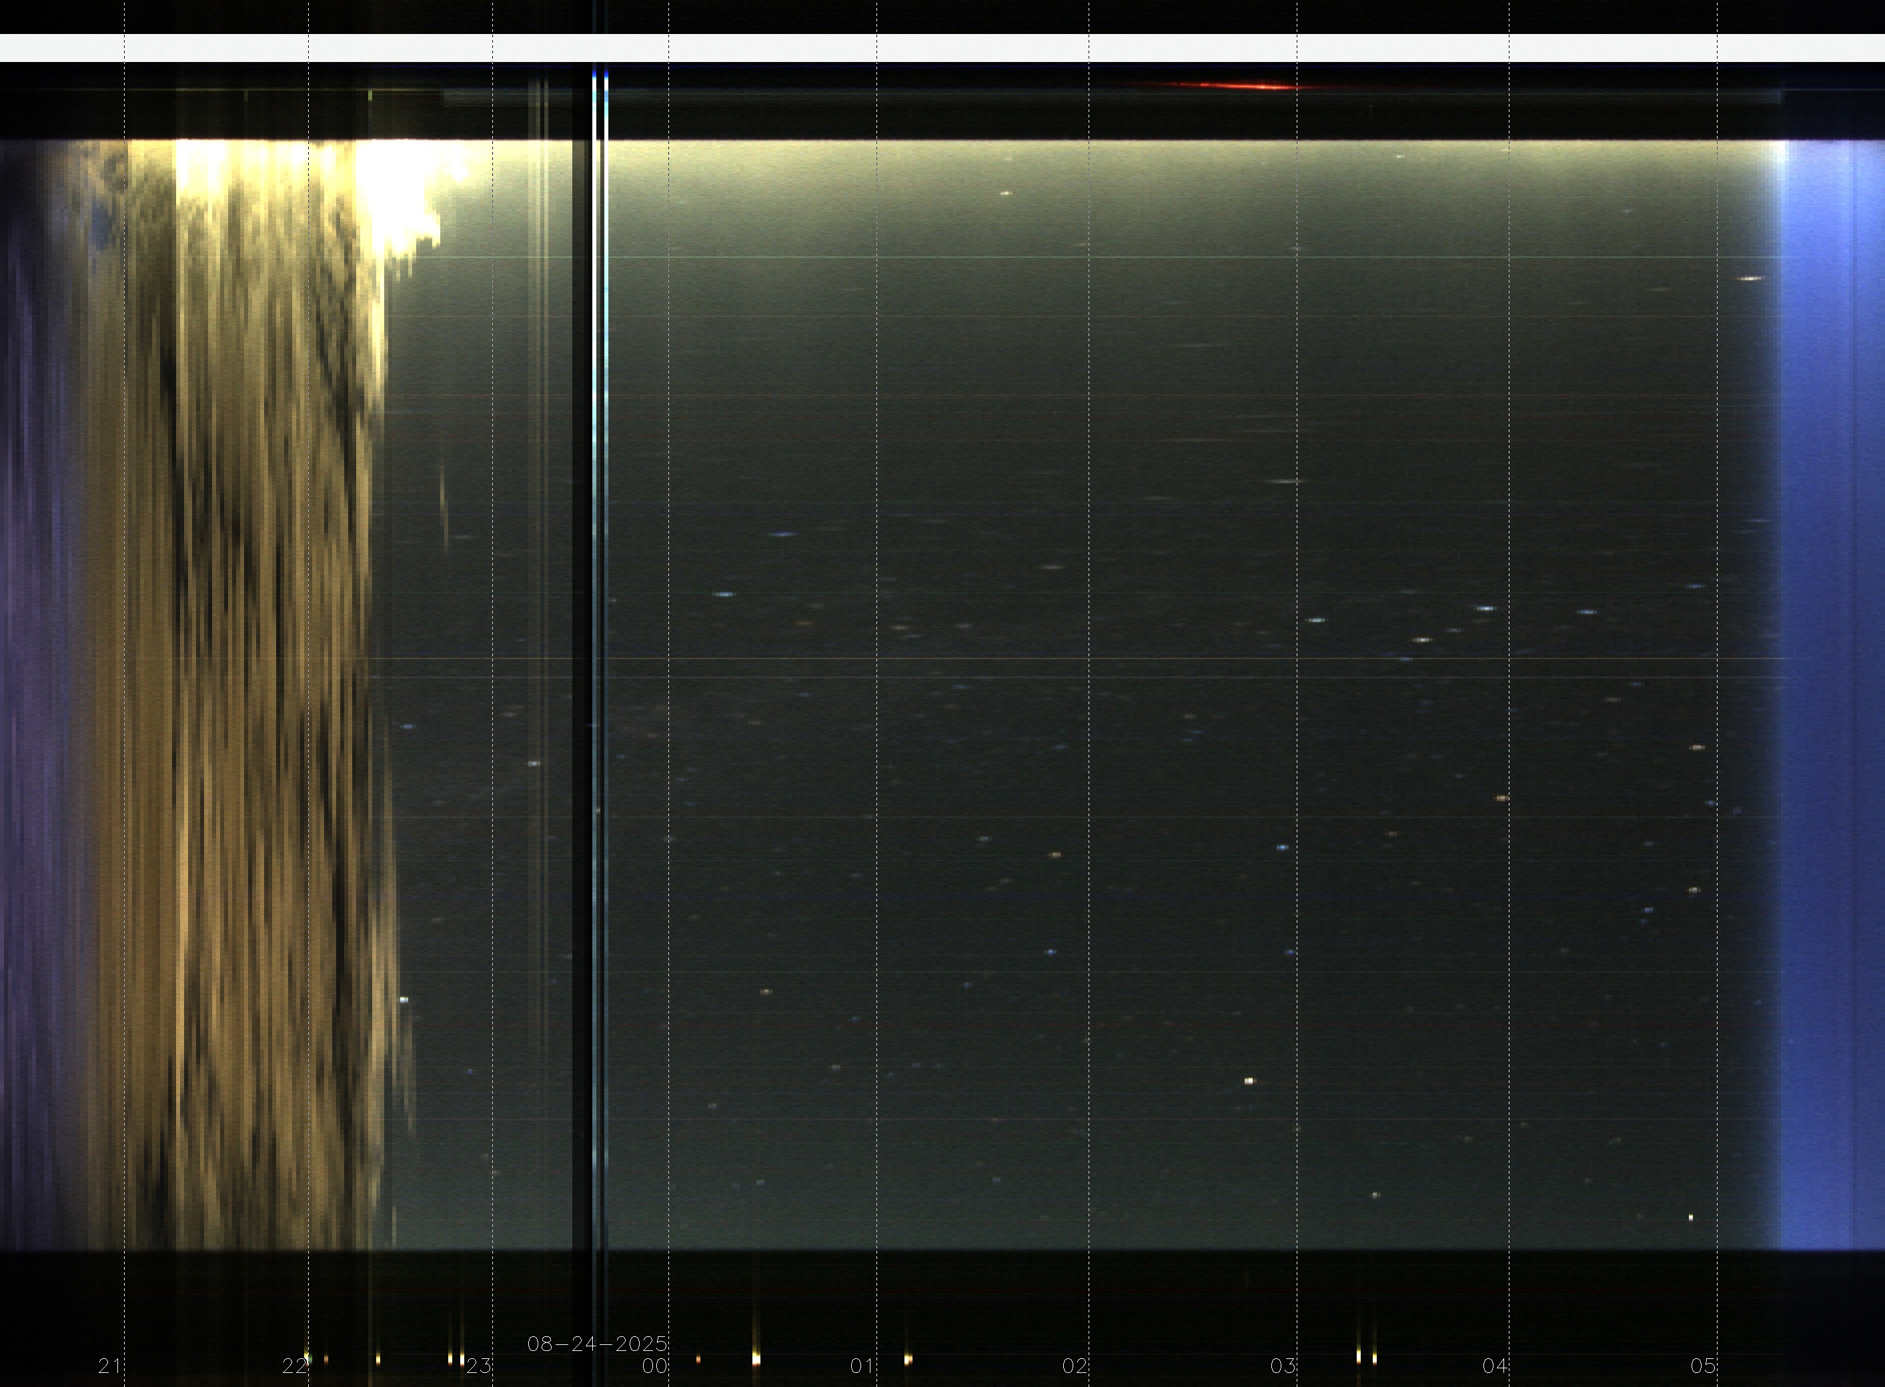The width and height of the screenshot is (1885, 1387).
Task: Click the 21 hour label
Action: pyautogui.click(x=110, y=1366)
